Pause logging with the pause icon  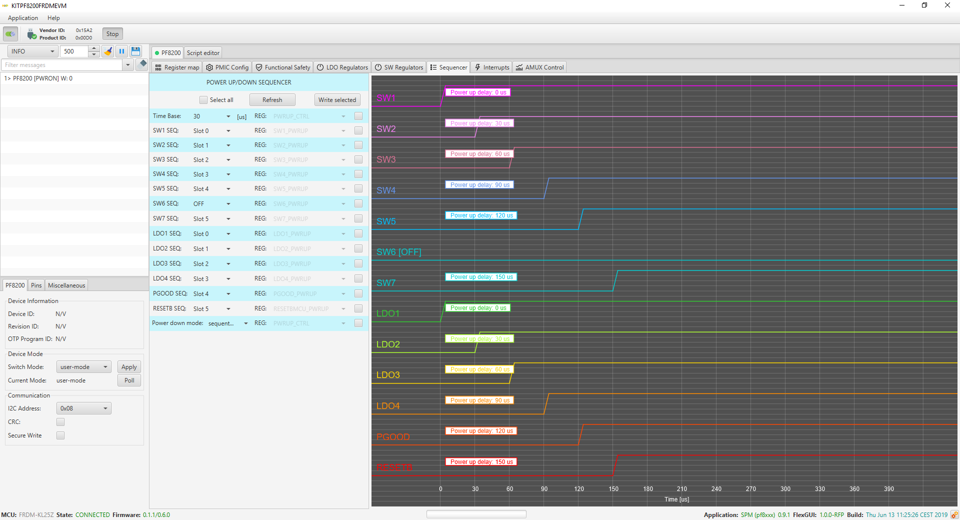tap(121, 51)
